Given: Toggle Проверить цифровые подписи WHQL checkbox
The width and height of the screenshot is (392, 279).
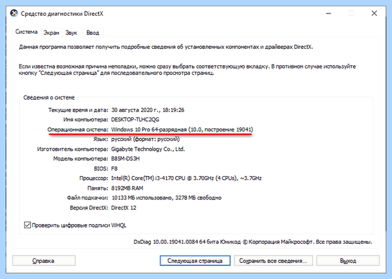Looking at the screenshot, I should coord(27,225).
